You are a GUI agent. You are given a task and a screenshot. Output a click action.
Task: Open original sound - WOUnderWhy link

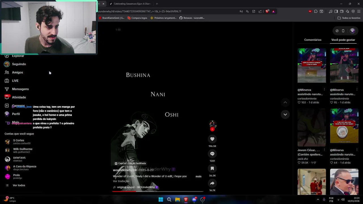(x=136, y=187)
